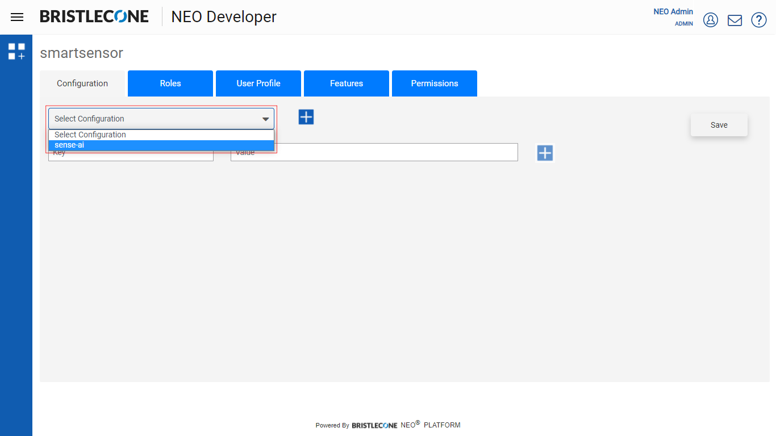Open the apps grid icon in sidebar

click(x=16, y=51)
